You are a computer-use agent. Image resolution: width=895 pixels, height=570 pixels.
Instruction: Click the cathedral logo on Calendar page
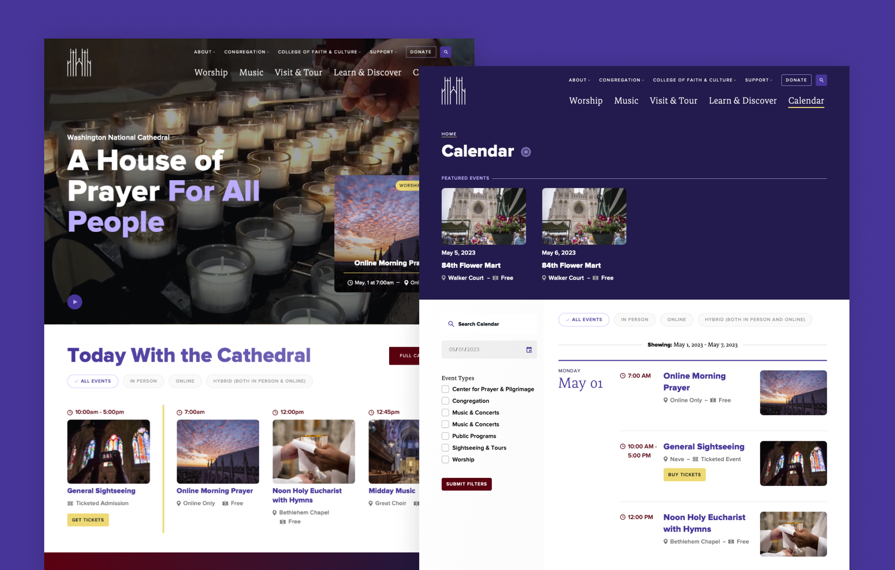453,91
